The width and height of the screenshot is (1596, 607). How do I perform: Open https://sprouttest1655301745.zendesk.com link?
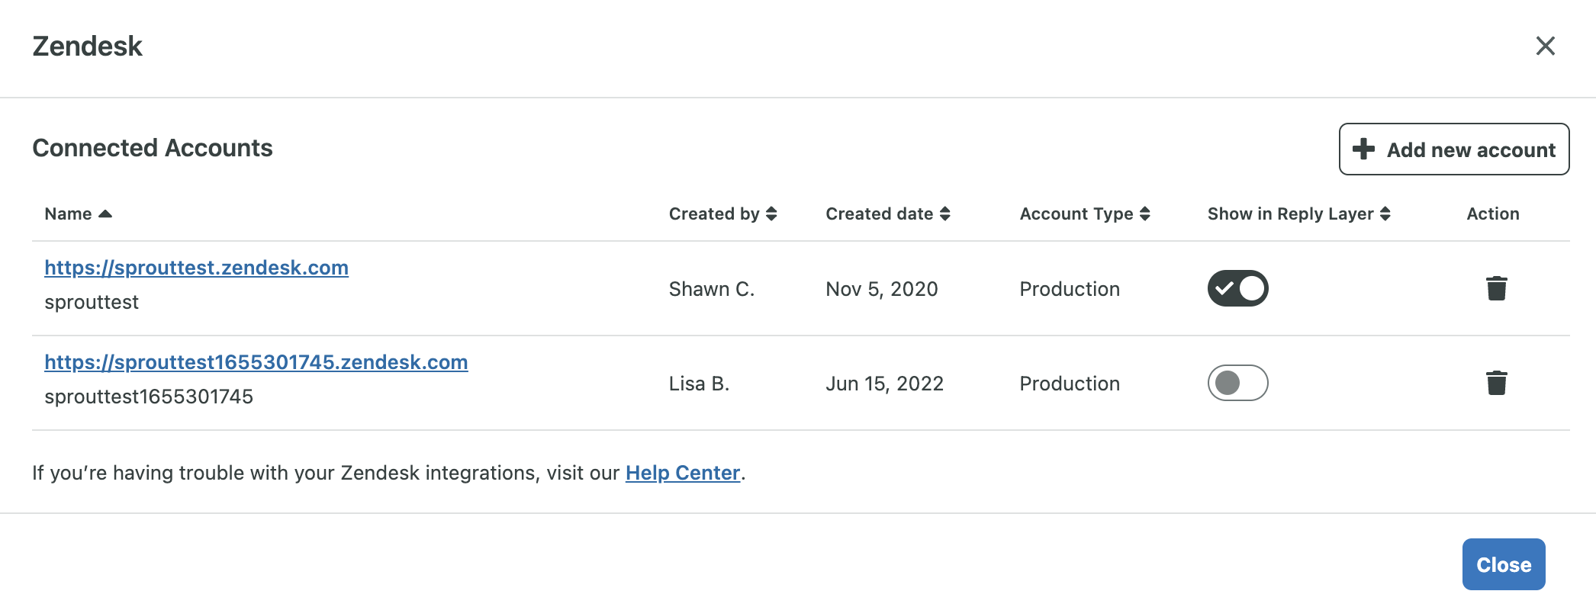(256, 362)
